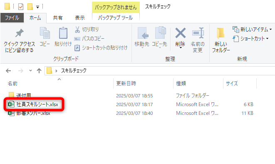
Task: Click the address bar folder icon
Action: pos(49,70)
